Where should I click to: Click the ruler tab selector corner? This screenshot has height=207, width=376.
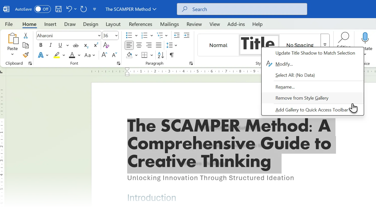click(x=2, y=72)
